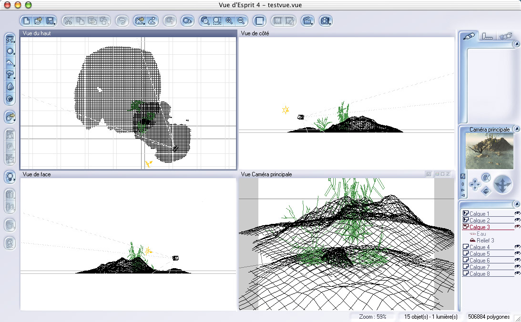The width and height of the screenshot is (521, 322).
Task: Click the first magnifier icon in the zoom group
Action: 205,21
